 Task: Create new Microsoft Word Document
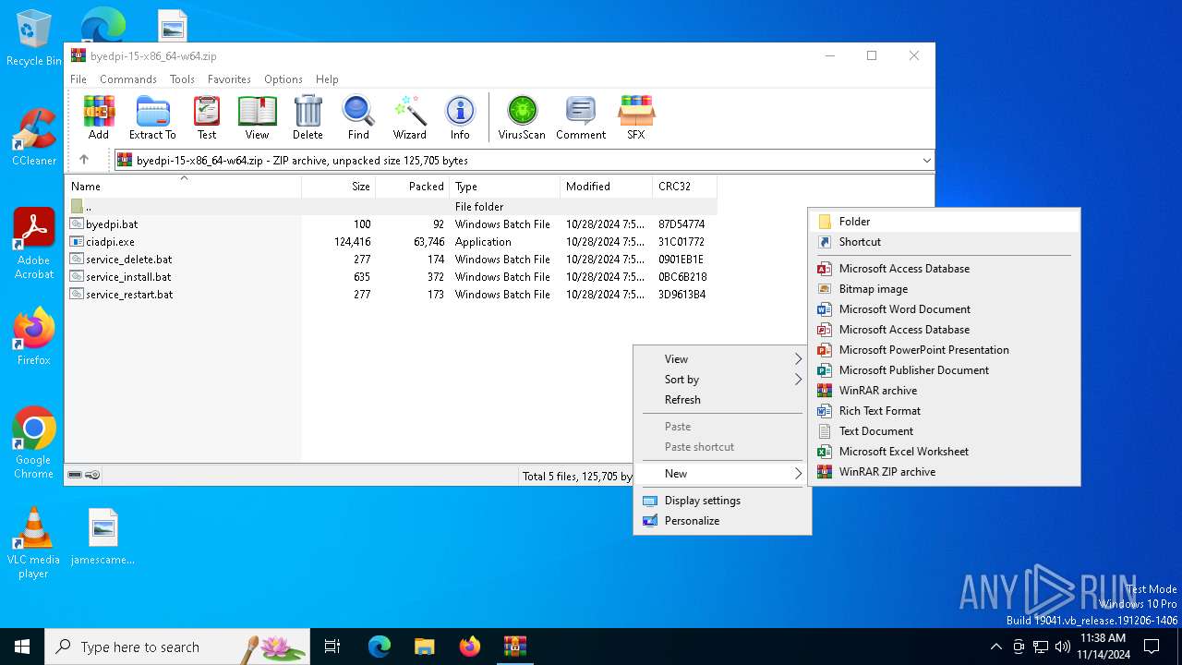pos(944,309)
